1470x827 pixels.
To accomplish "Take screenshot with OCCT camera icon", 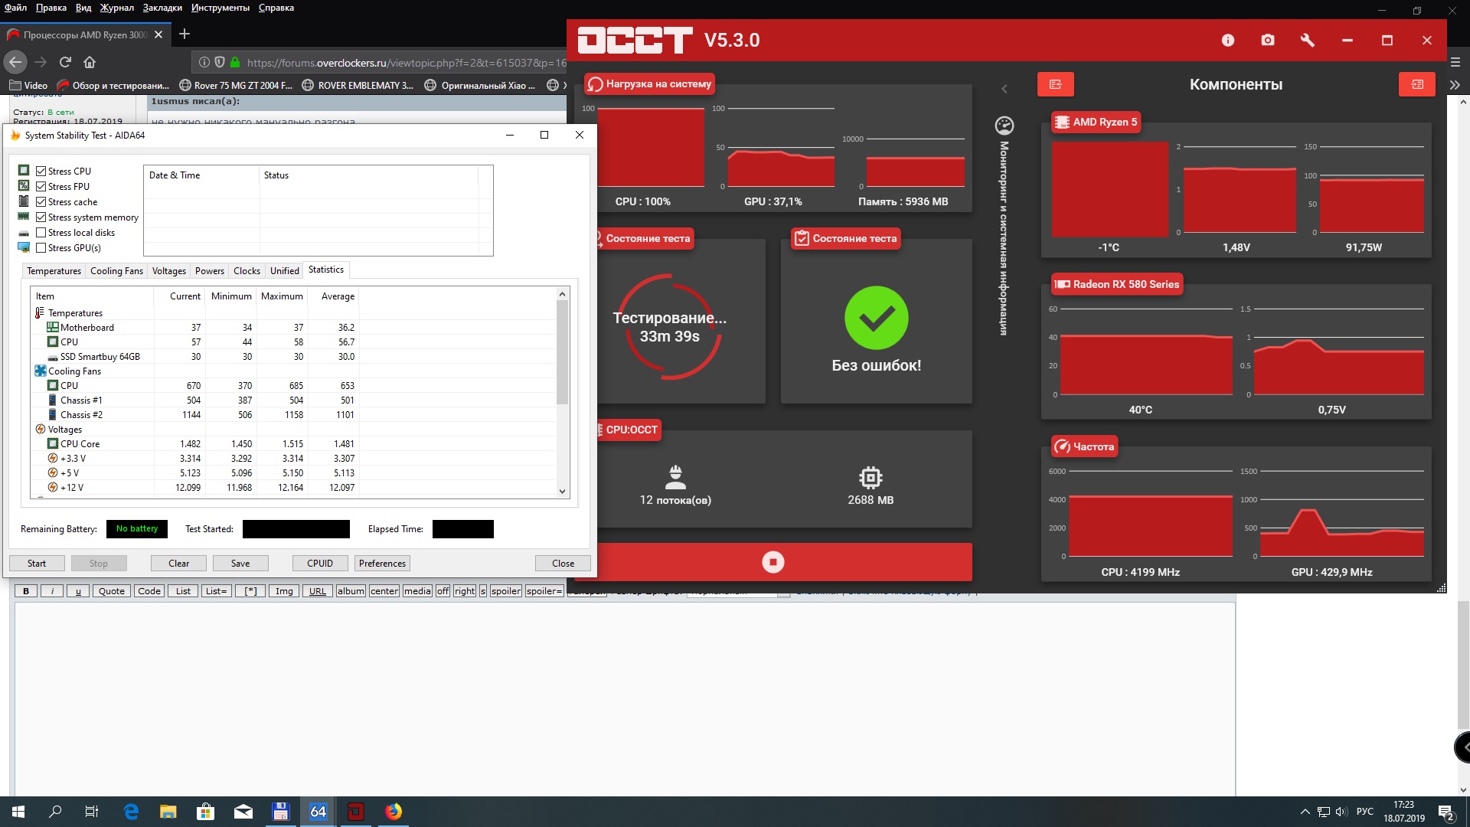I will [1268, 41].
